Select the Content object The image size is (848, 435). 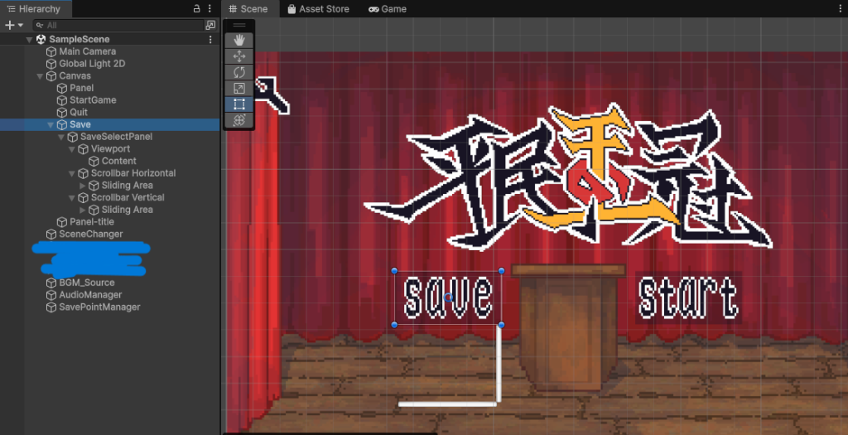pos(119,162)
